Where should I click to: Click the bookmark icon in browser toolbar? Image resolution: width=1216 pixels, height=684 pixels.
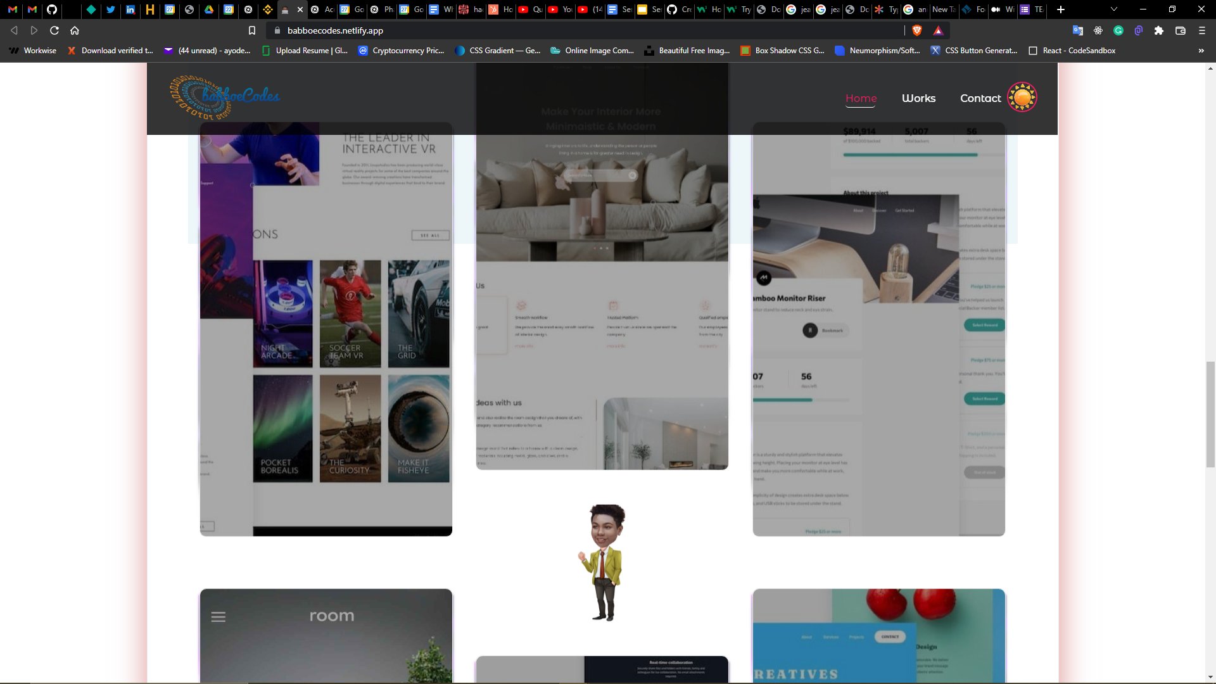[x=251, y=31]
